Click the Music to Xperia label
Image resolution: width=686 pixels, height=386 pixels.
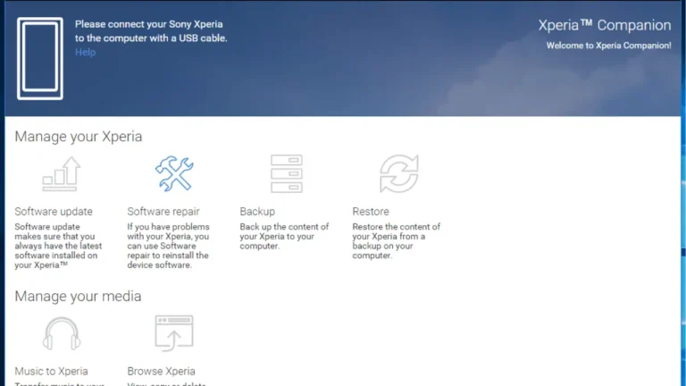coord(51,371)
